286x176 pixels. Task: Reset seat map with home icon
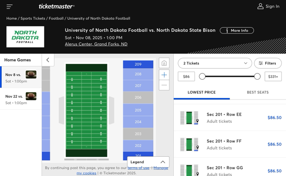pos(164,63)
